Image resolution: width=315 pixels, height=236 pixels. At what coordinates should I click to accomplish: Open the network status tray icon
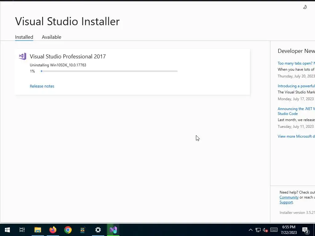tap(258, 230)
